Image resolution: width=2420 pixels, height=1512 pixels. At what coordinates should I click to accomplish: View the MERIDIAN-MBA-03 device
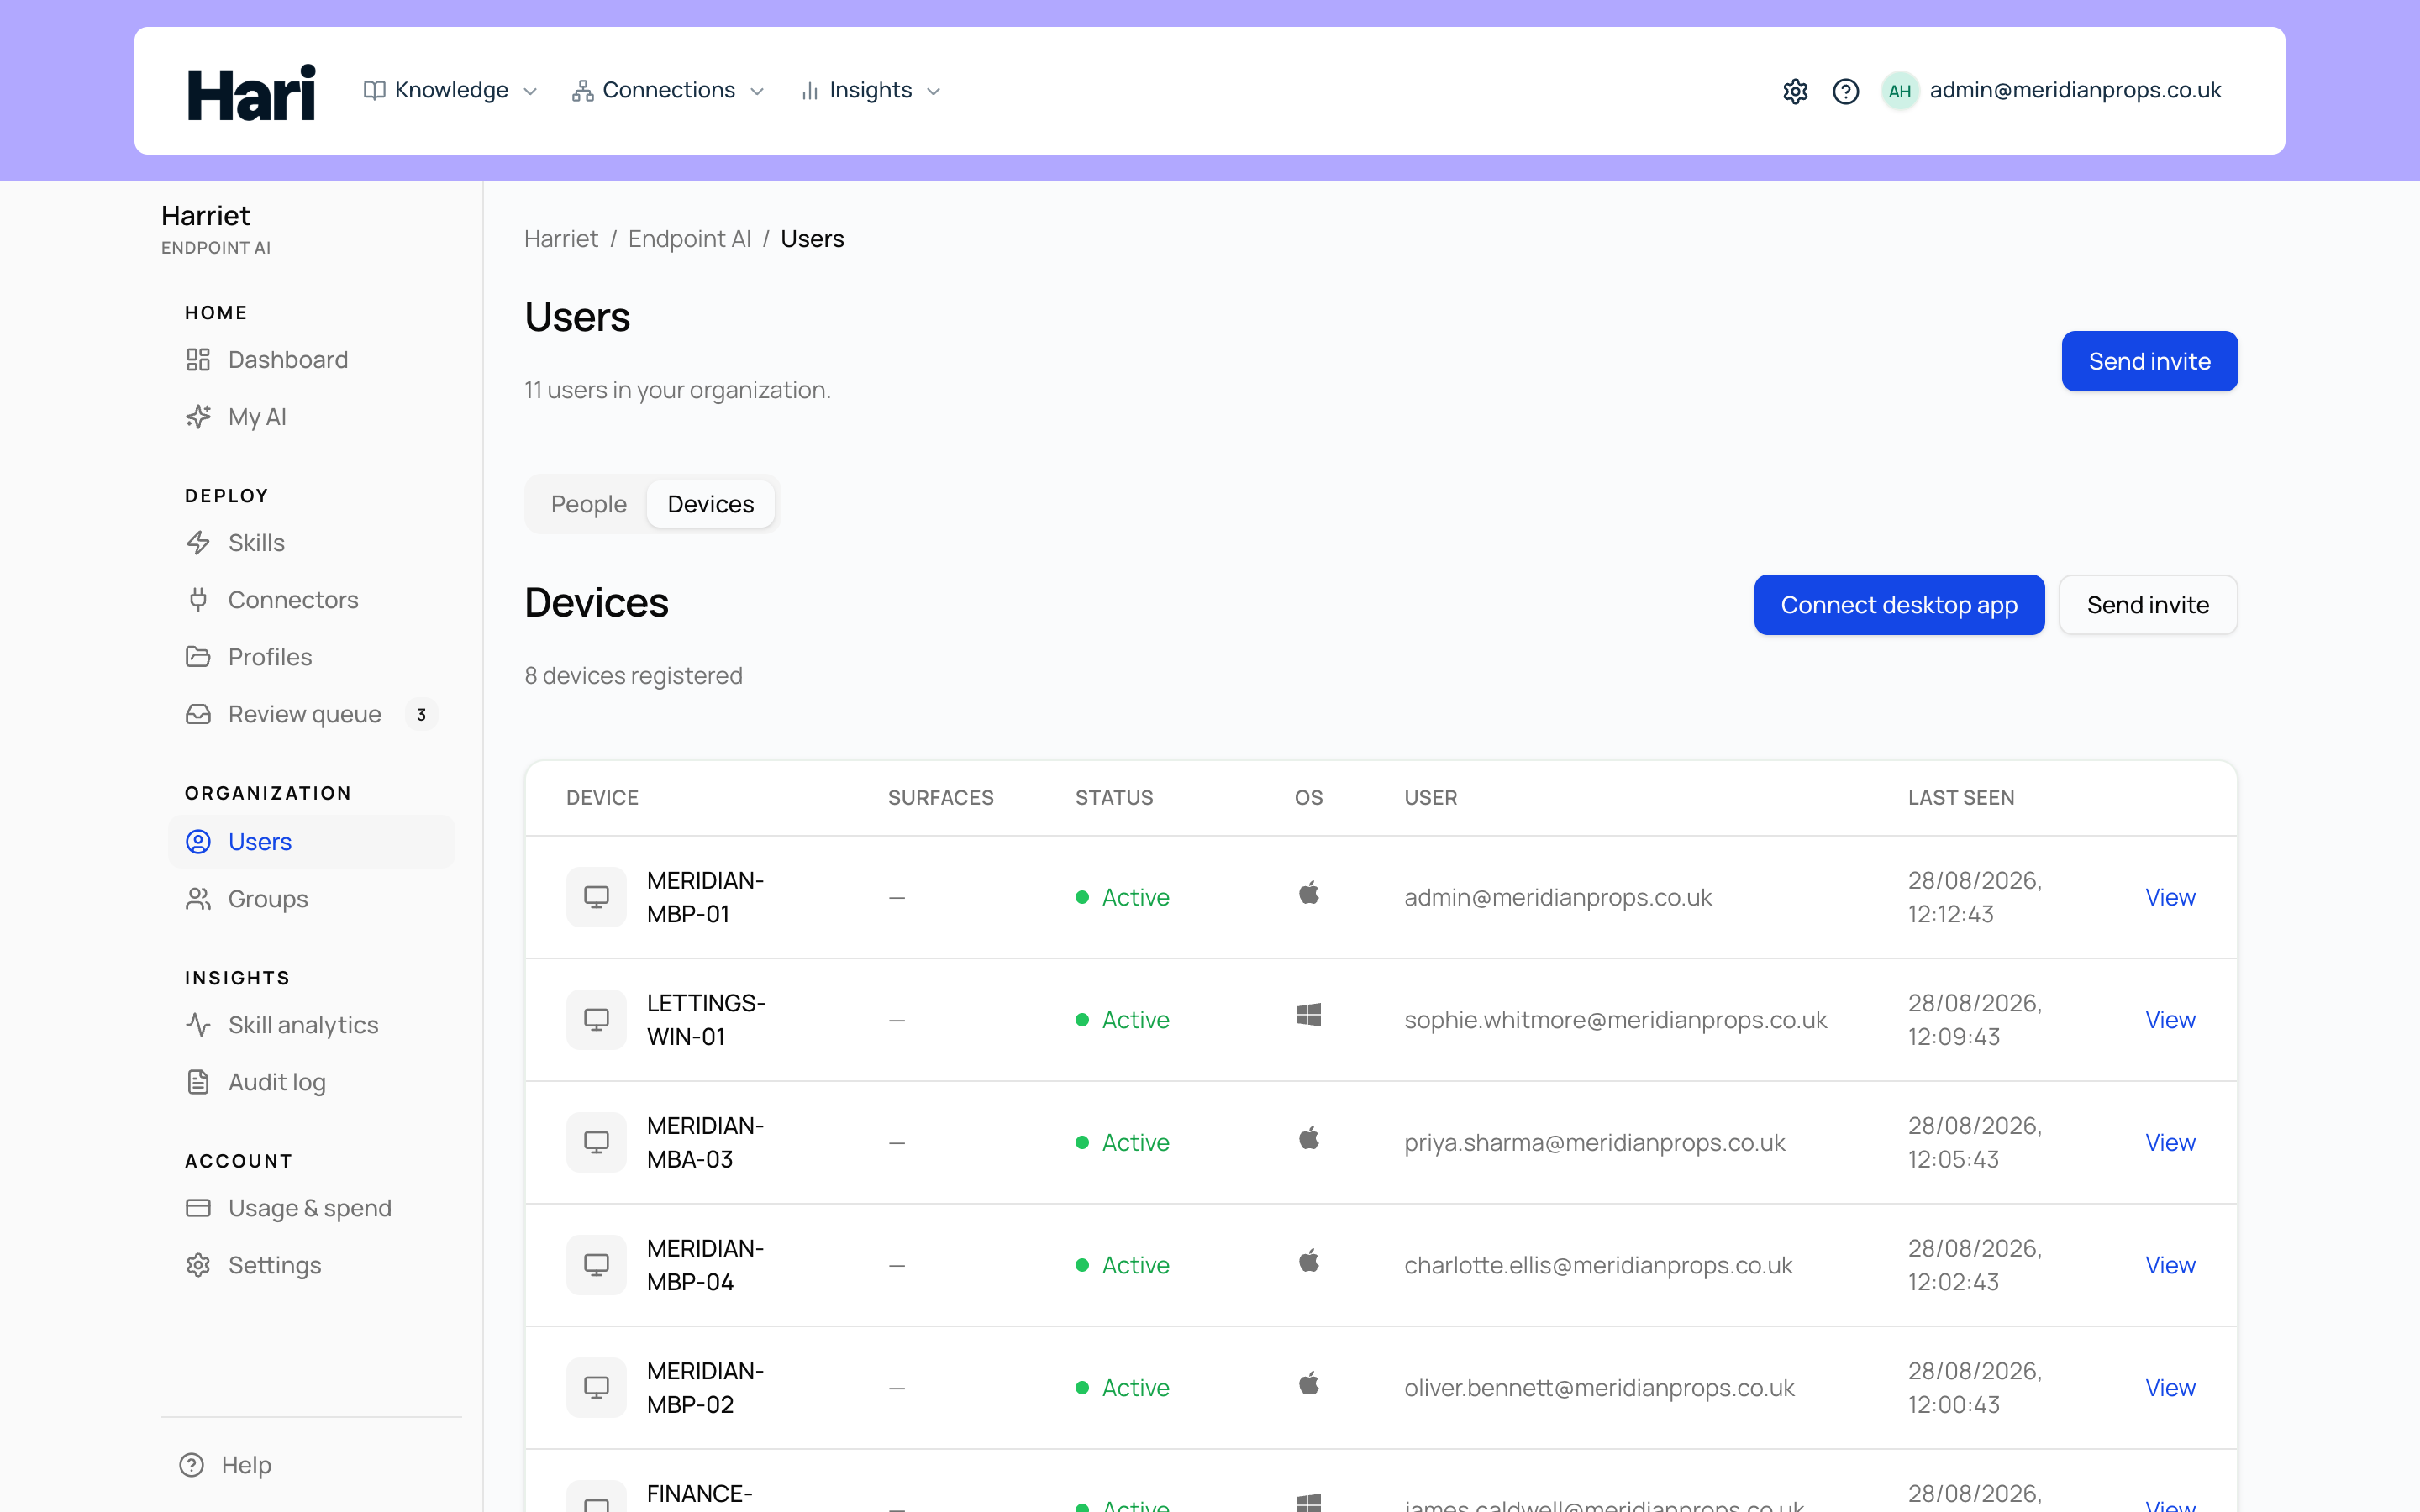(2170, 1142)
